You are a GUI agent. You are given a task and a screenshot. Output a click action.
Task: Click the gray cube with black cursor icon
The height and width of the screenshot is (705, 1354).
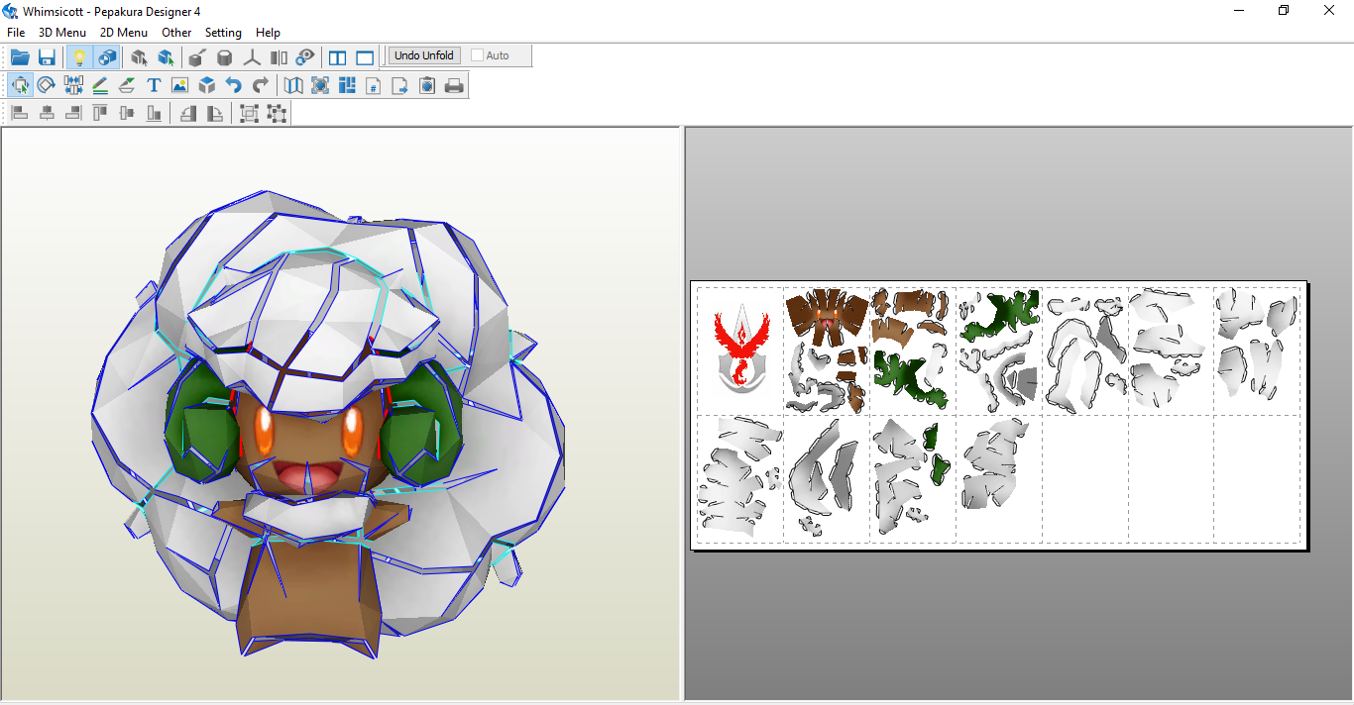[x=139, y=56]
